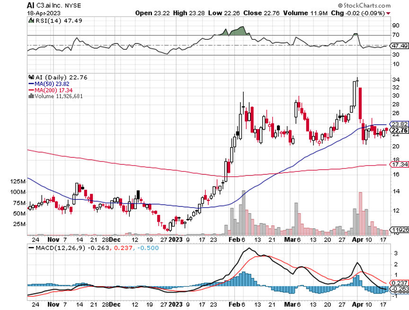Click the 90 level on RSI axis

coord(396,26)
